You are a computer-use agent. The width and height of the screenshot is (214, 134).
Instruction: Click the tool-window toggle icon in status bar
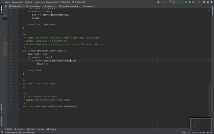pyautogui.click(x=2, y=132)
